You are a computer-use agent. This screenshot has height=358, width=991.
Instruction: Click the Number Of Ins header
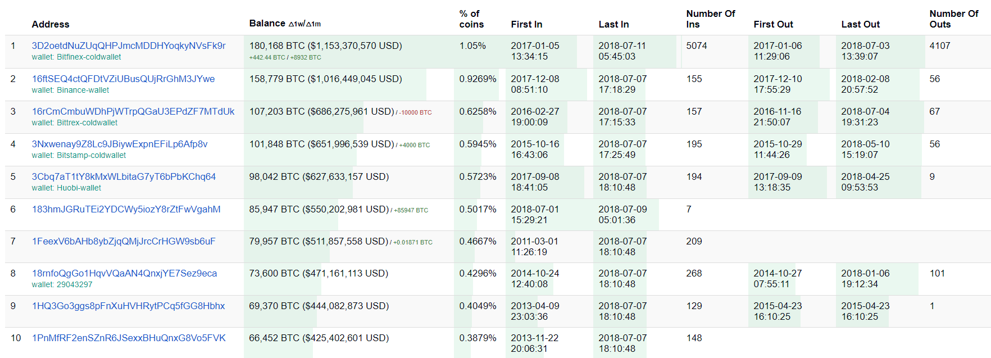click(711, 19)
